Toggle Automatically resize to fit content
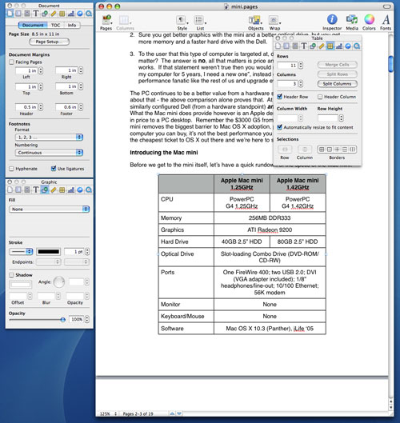Screen dimensions: 400x423 point(280,127)
